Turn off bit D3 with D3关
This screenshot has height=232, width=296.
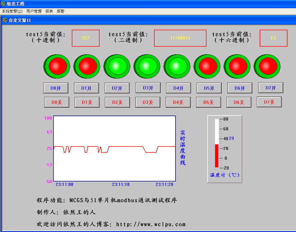coord(148,102)
